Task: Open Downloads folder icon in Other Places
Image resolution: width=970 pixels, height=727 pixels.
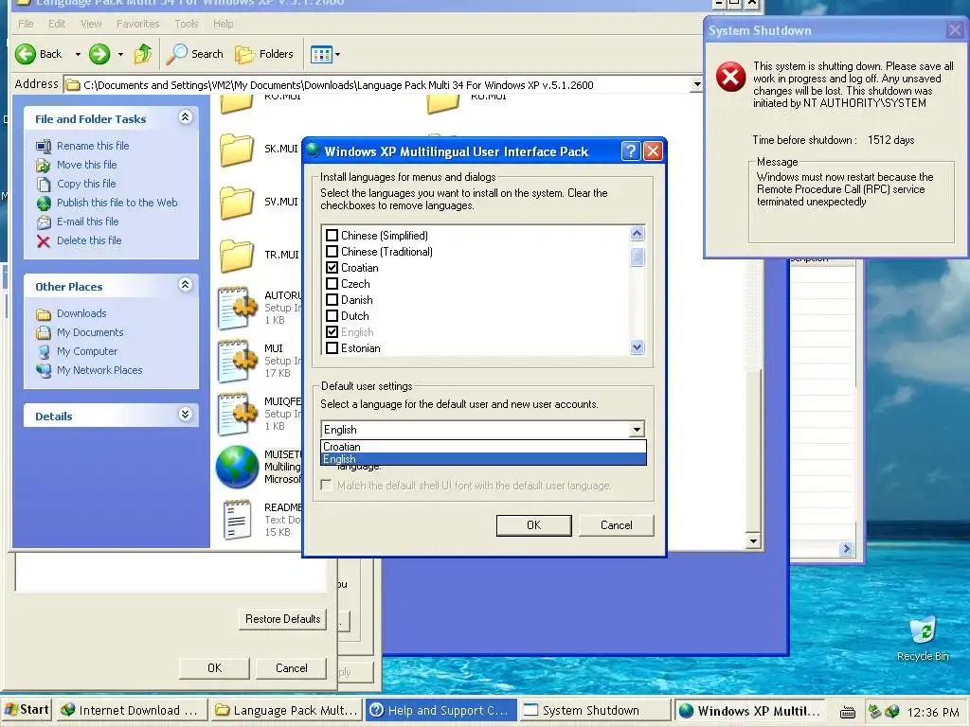Action: pyautogui.click(x=44, y=314)
